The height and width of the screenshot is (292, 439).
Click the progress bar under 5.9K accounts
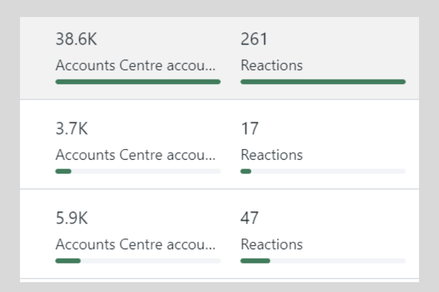click(138, 261)
